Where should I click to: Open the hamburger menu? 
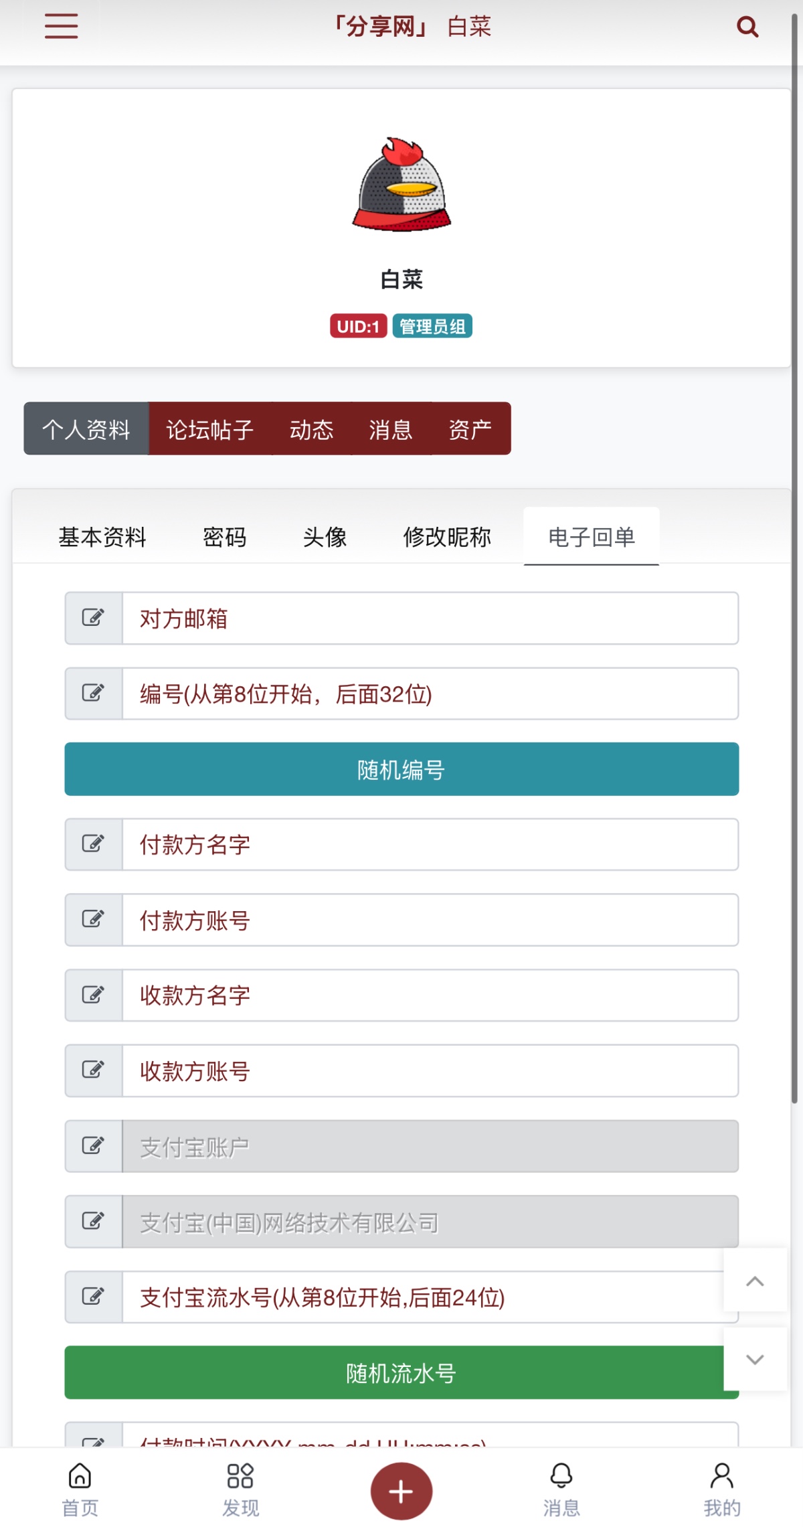[x=62, y=27]
